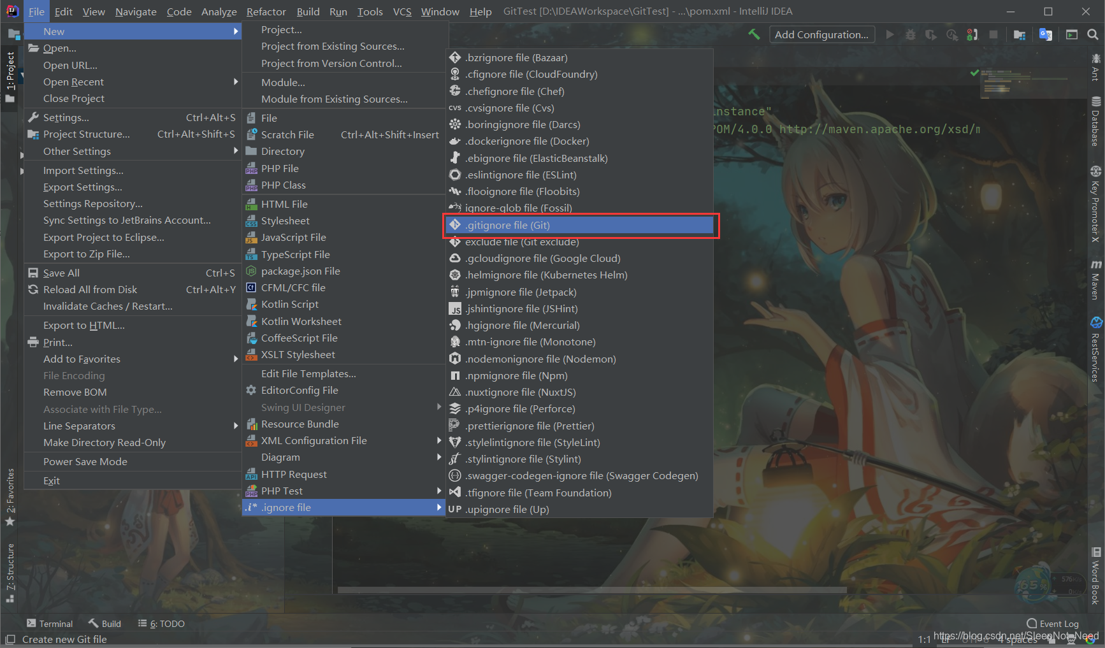This screenshot has width=1105, height=648.
Task: Select .eslintignore file (ESLint)
Action: tap(579, 175)
